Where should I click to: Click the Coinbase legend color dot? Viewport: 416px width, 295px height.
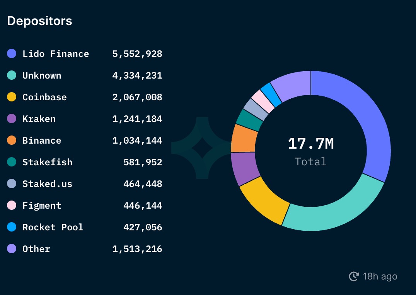point(12,97)
